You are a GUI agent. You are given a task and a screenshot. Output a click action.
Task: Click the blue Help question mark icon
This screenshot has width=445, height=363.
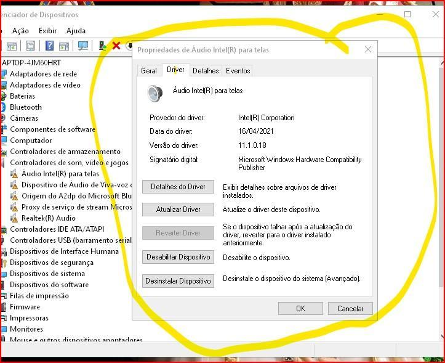(49, 46)
